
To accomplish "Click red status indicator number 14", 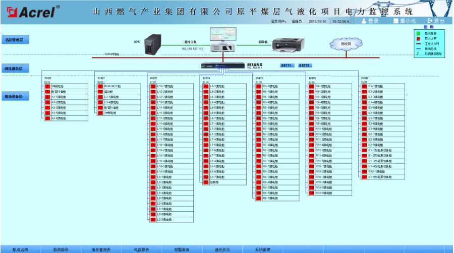I will [100, 113].
